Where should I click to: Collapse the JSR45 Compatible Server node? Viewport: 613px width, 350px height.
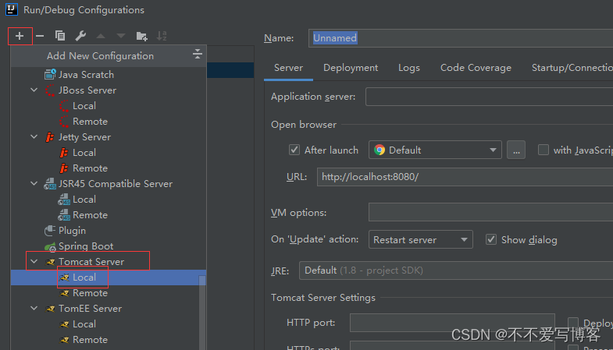pos(34,184)
